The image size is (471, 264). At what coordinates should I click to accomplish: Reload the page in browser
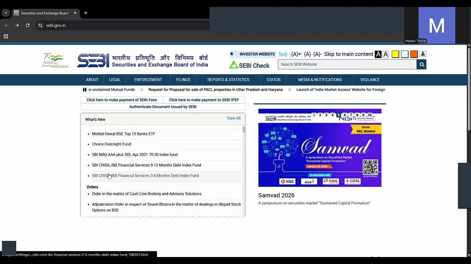28,25
